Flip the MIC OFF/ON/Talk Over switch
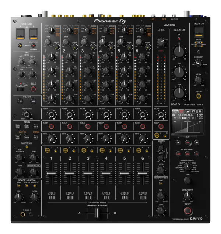 (x=21, y=89)
